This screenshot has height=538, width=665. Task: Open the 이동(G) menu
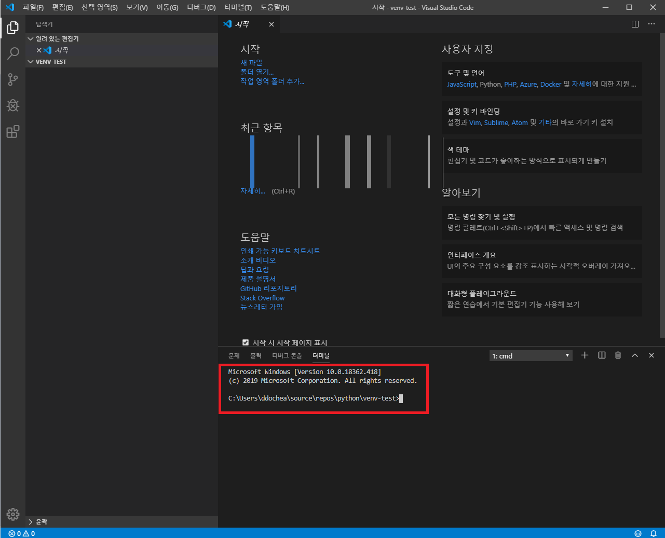167,7
